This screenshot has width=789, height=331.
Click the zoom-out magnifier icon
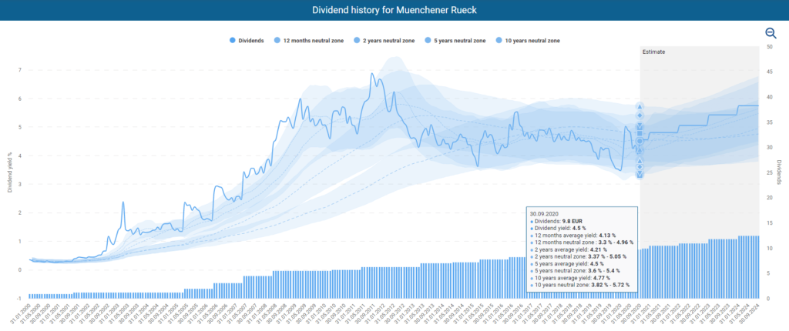[771, 33]
